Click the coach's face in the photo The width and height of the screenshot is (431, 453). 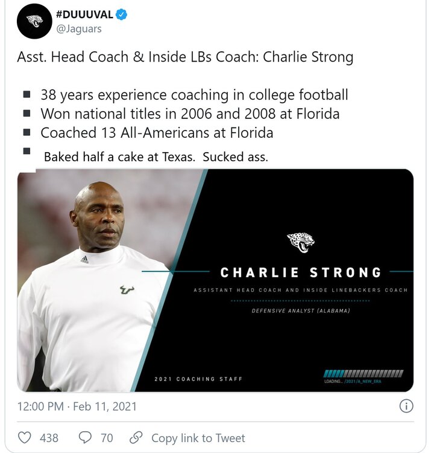98,217
